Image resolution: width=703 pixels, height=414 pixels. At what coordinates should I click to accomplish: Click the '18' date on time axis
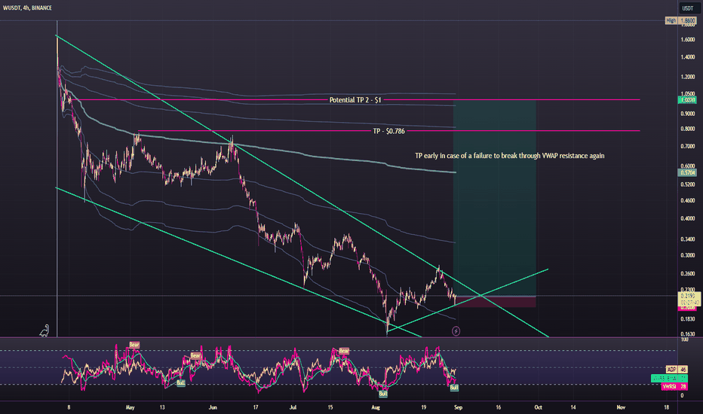[x=666, y=407]
